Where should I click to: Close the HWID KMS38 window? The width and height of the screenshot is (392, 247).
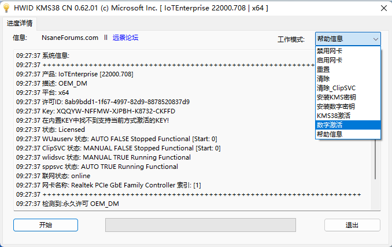(x=384, y=8)
